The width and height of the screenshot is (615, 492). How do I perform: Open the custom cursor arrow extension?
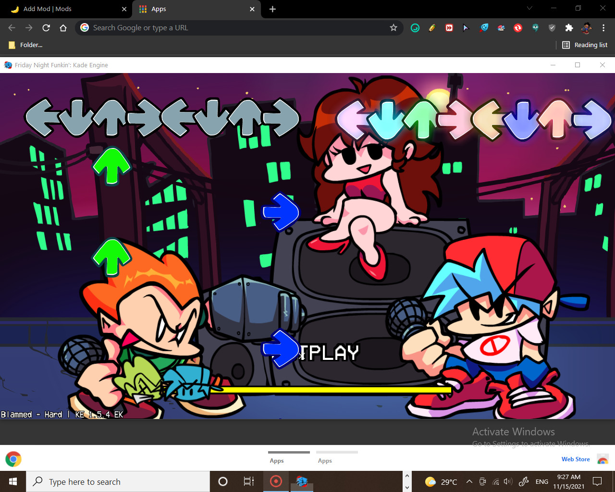click(466, 28)
